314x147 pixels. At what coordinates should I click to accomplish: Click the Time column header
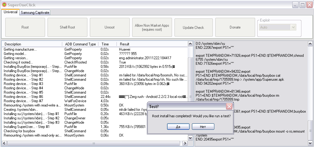(108, 44)
